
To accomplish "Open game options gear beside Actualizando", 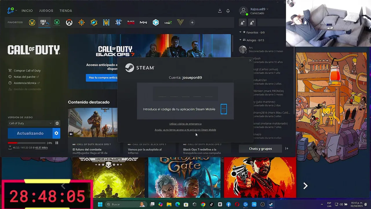I will coord(57,133).
